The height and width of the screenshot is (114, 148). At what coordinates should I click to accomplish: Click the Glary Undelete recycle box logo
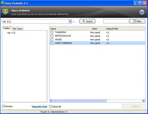[x=5, y=12]
